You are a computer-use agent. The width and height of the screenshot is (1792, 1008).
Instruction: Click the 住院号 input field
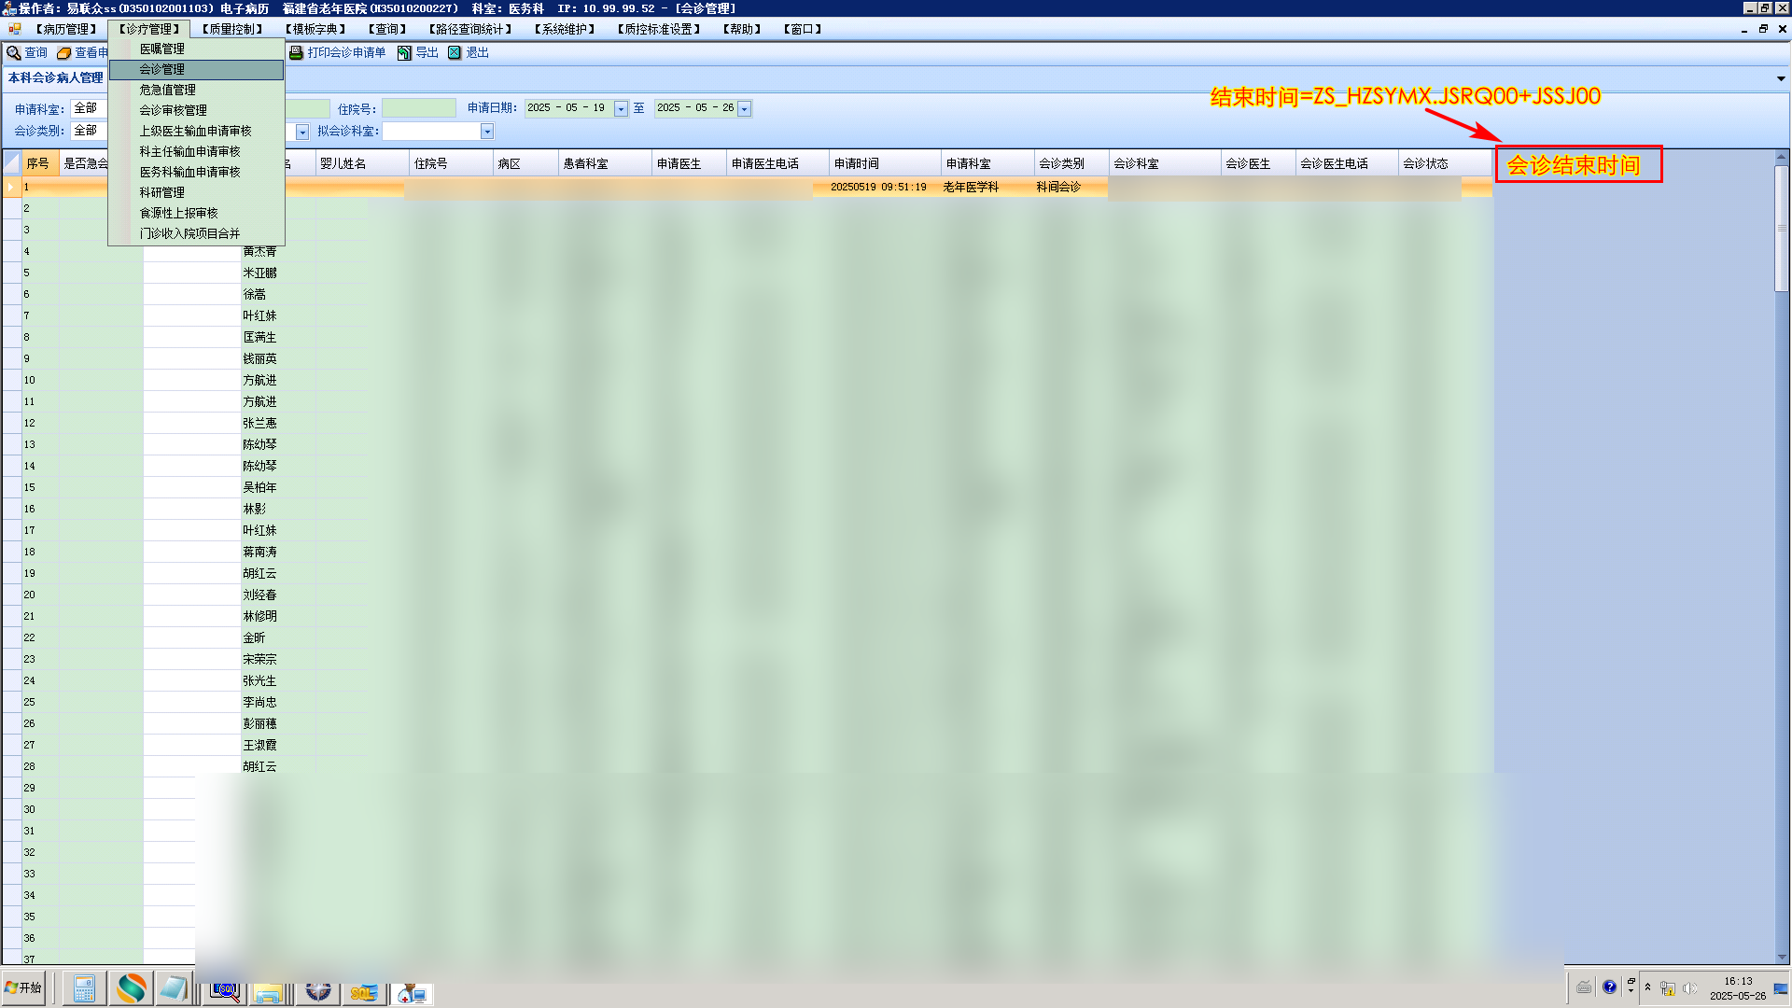[x=418, y=108]
